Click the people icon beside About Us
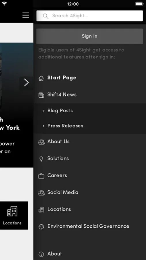Viewport: 146px width, 260px height. [x=41, y=142]
